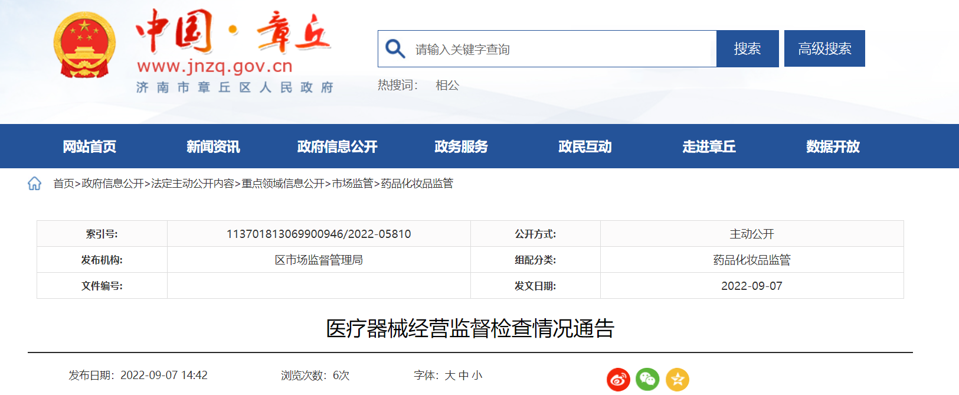Click the yellow star favorites icon
The width and height of the screenshot is (959, 395).
pos(677,380)
